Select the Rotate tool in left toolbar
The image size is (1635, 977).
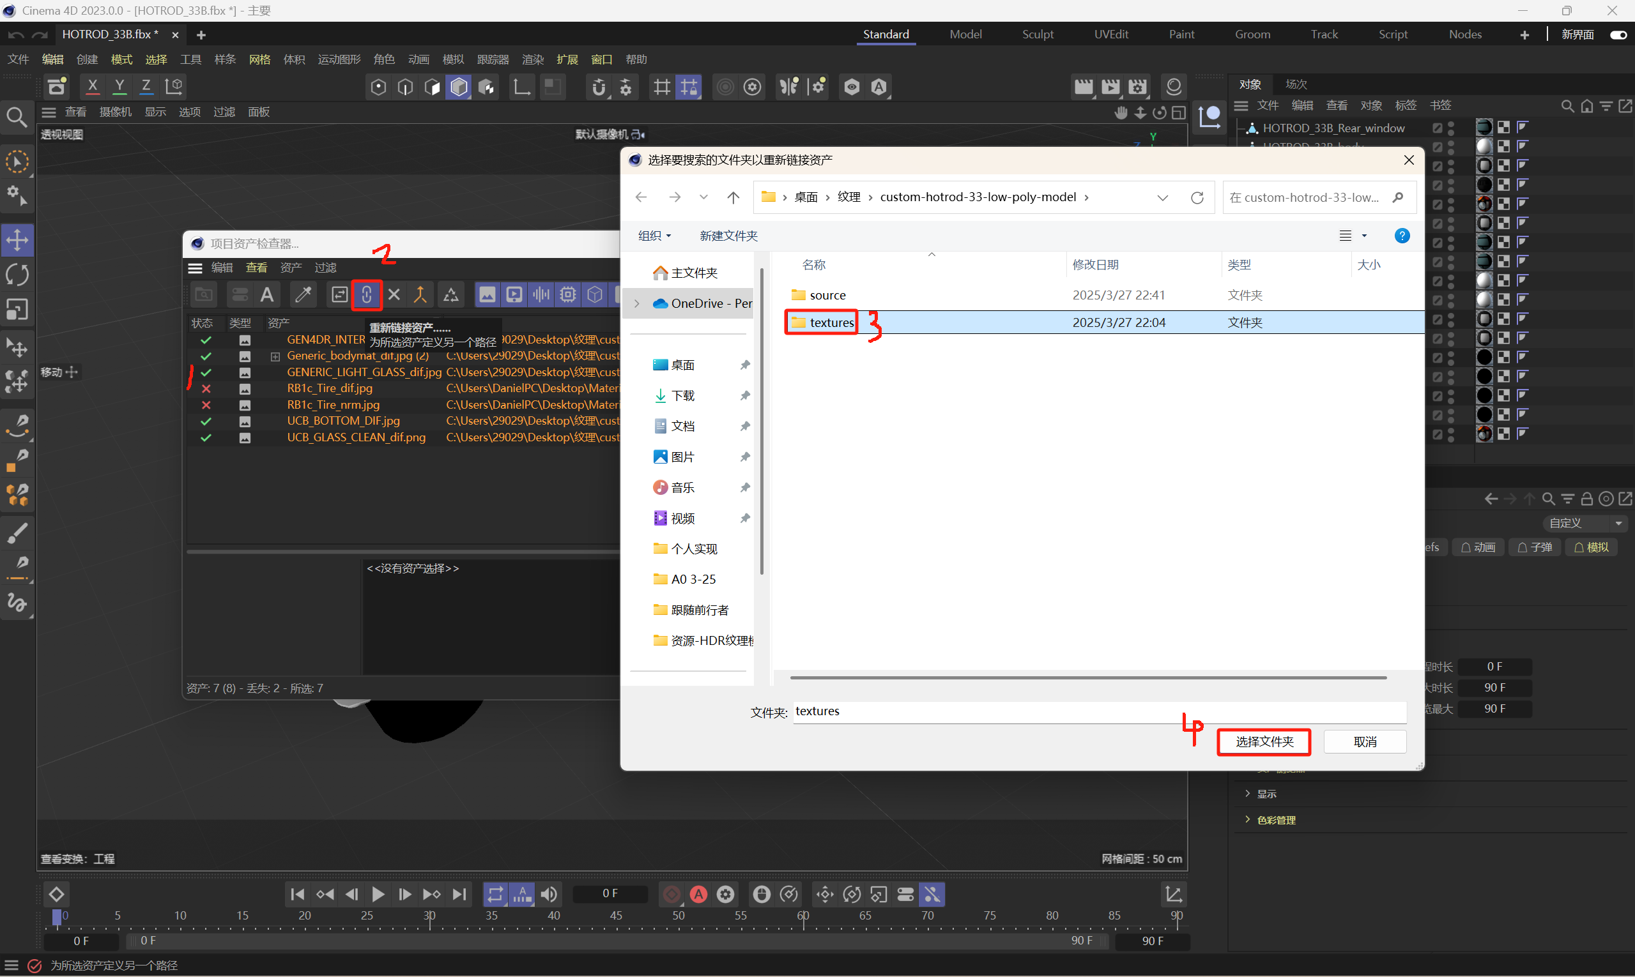[x=17, y=275]
